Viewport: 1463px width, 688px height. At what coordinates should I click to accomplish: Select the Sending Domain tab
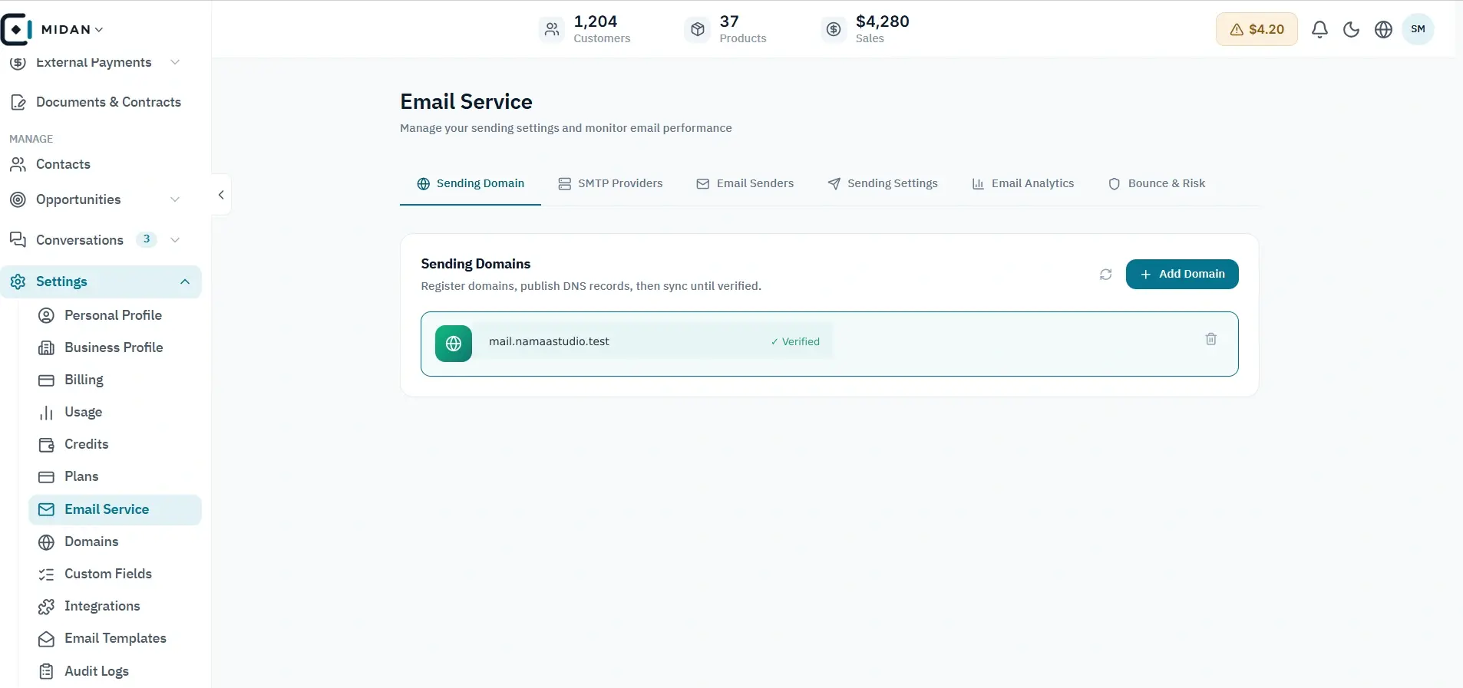[x=471, y=183]
